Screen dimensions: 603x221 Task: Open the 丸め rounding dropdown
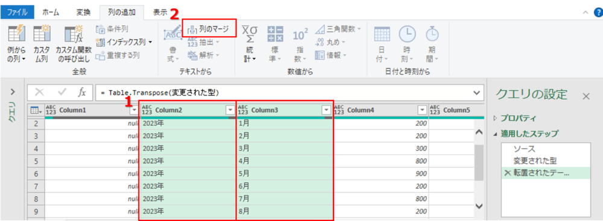[x=330, y=42]
